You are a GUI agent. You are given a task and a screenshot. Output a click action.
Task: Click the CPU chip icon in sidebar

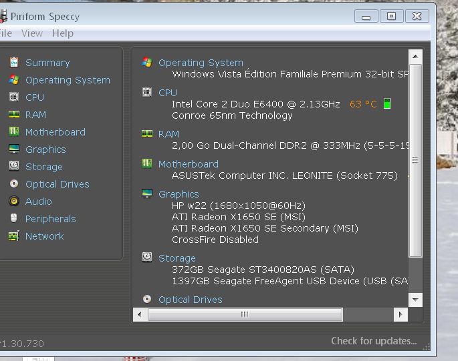[14, 97]
